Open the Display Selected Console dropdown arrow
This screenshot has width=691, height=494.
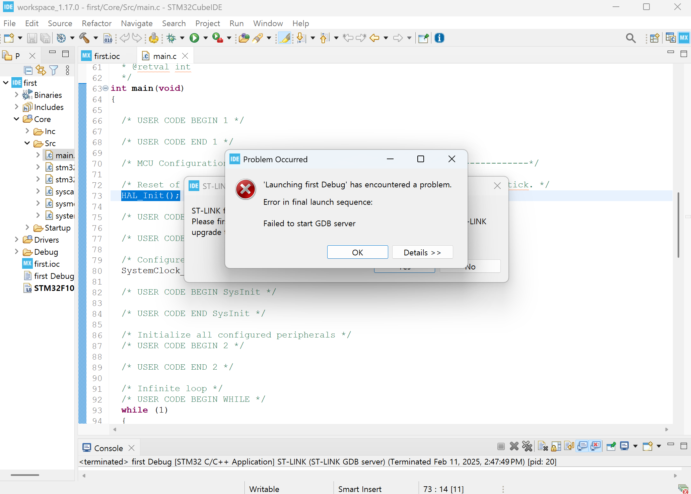click(635, 446)
